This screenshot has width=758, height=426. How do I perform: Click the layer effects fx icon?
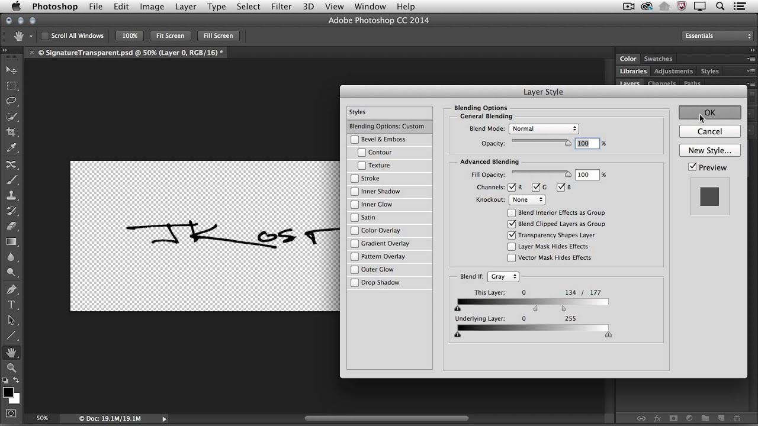(x=658, y=418)
